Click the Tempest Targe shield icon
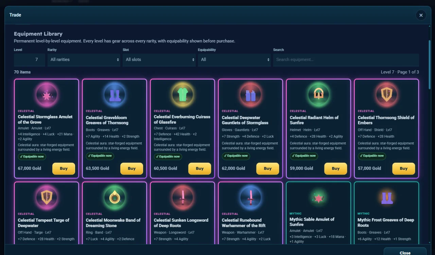The width and height of the screenshot is (435, 255). click(47, 198)
